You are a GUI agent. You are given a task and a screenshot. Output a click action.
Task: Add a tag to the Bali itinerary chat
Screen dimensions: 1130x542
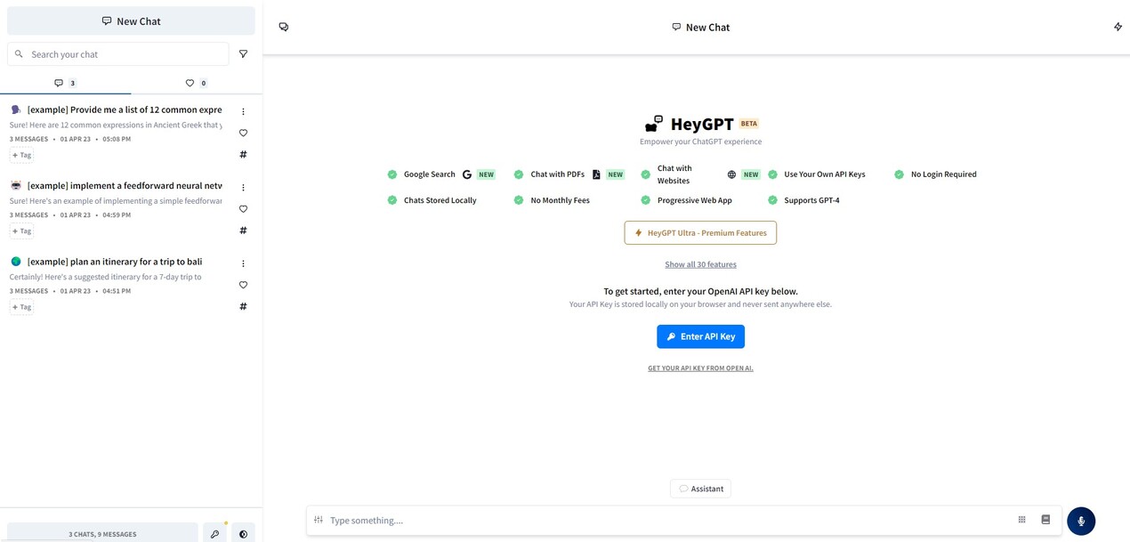point(21,307)
